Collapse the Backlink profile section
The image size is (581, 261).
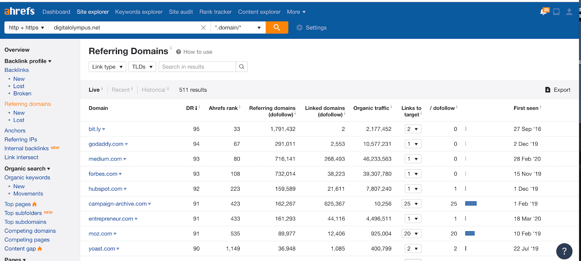tap(28, 61)
